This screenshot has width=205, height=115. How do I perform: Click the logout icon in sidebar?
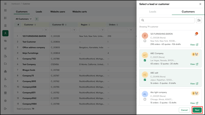pos(6,109)
